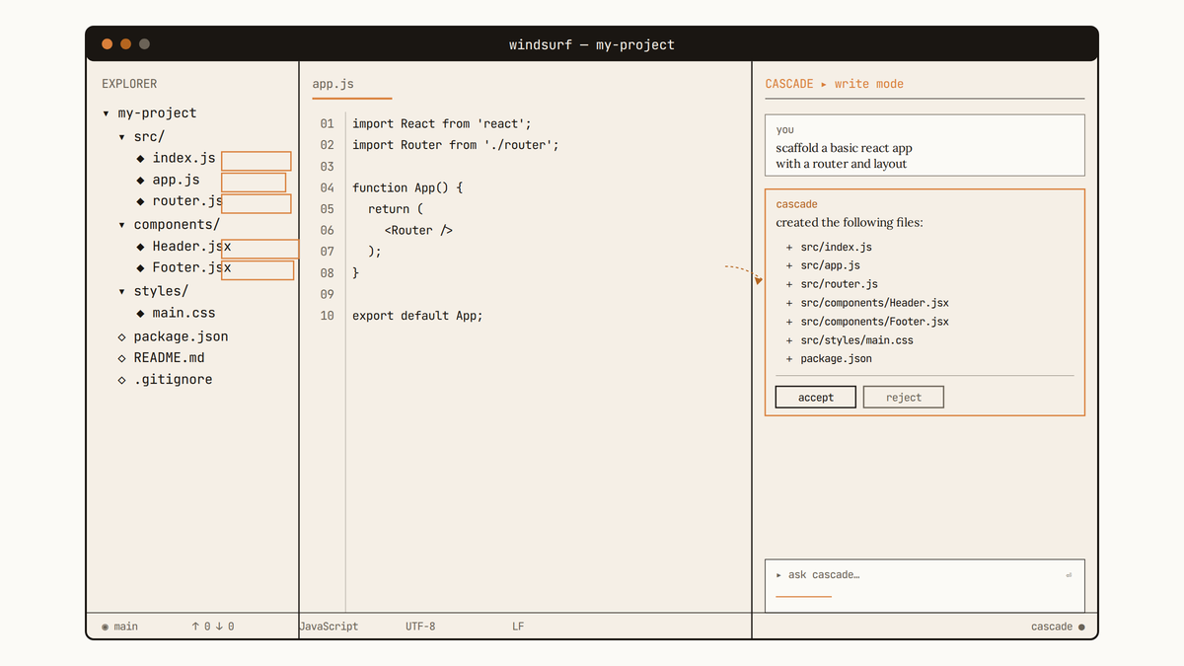Viewport: 1184px width, 666px height.
Task: Click line number 04 in the gutter
Action: click(x=327, y=188)
